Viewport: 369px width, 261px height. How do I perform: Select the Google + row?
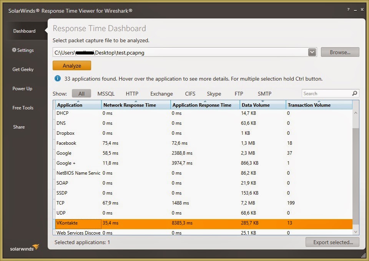[x=204, y=163]
